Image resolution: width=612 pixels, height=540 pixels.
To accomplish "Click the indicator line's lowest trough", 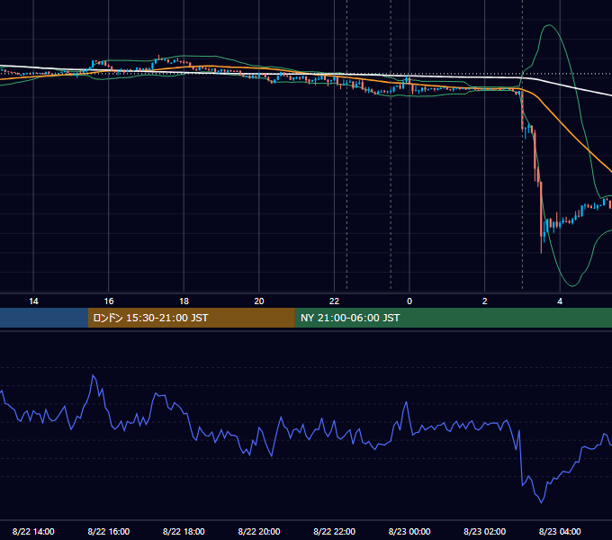I will click(x=542, y=502).
